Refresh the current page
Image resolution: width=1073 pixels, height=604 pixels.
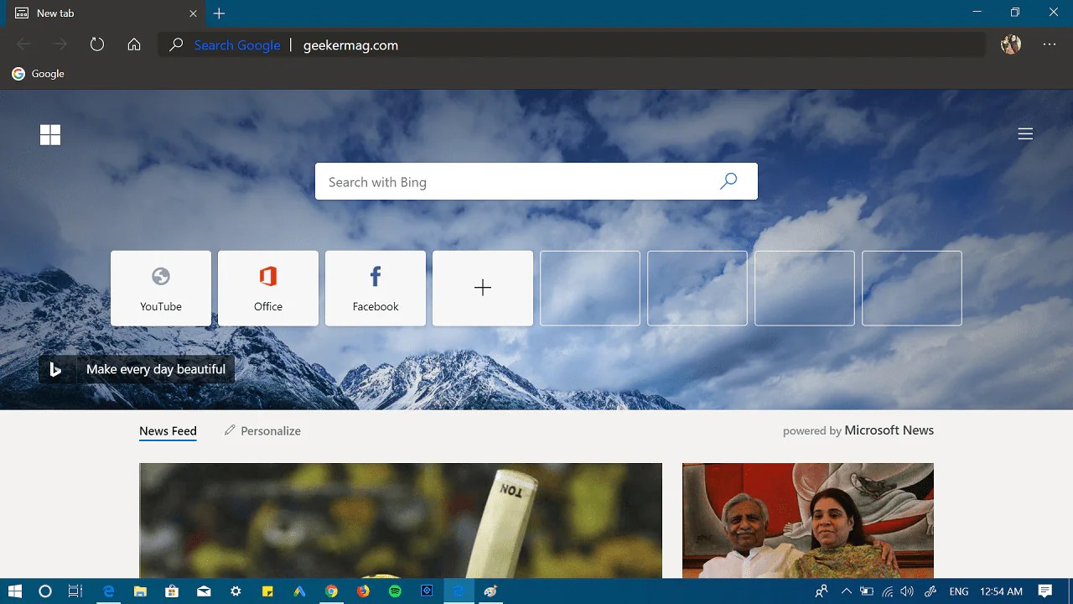point(97,44)
